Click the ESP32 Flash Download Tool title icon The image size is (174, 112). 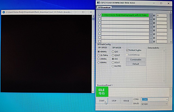click(x=98, y=2)
